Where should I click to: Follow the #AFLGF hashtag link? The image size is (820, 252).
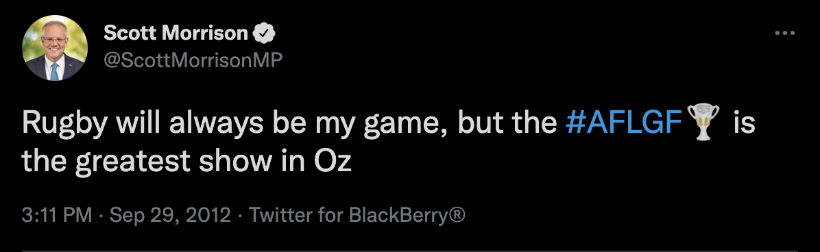click(625, 124)
